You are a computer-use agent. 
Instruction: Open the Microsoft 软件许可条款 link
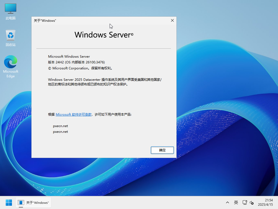74,115
